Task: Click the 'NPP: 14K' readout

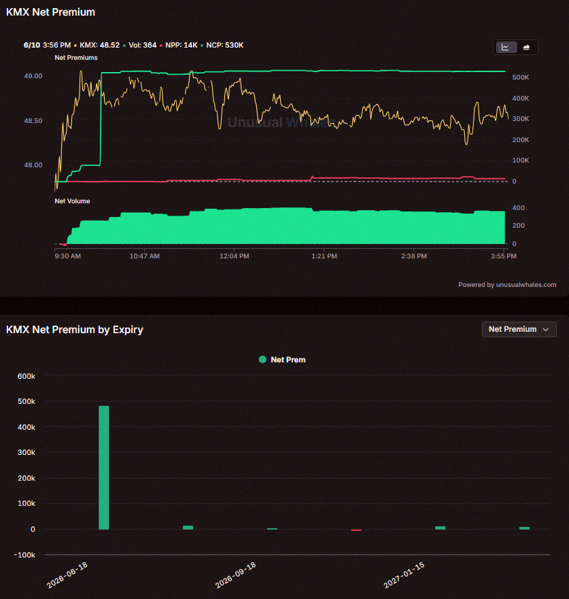Action: (182, 45)
